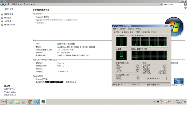Click the genuine Microsoft software badge
Image resolution: width=187 pixels, height=134 pixels.
[x=178, y=81]
